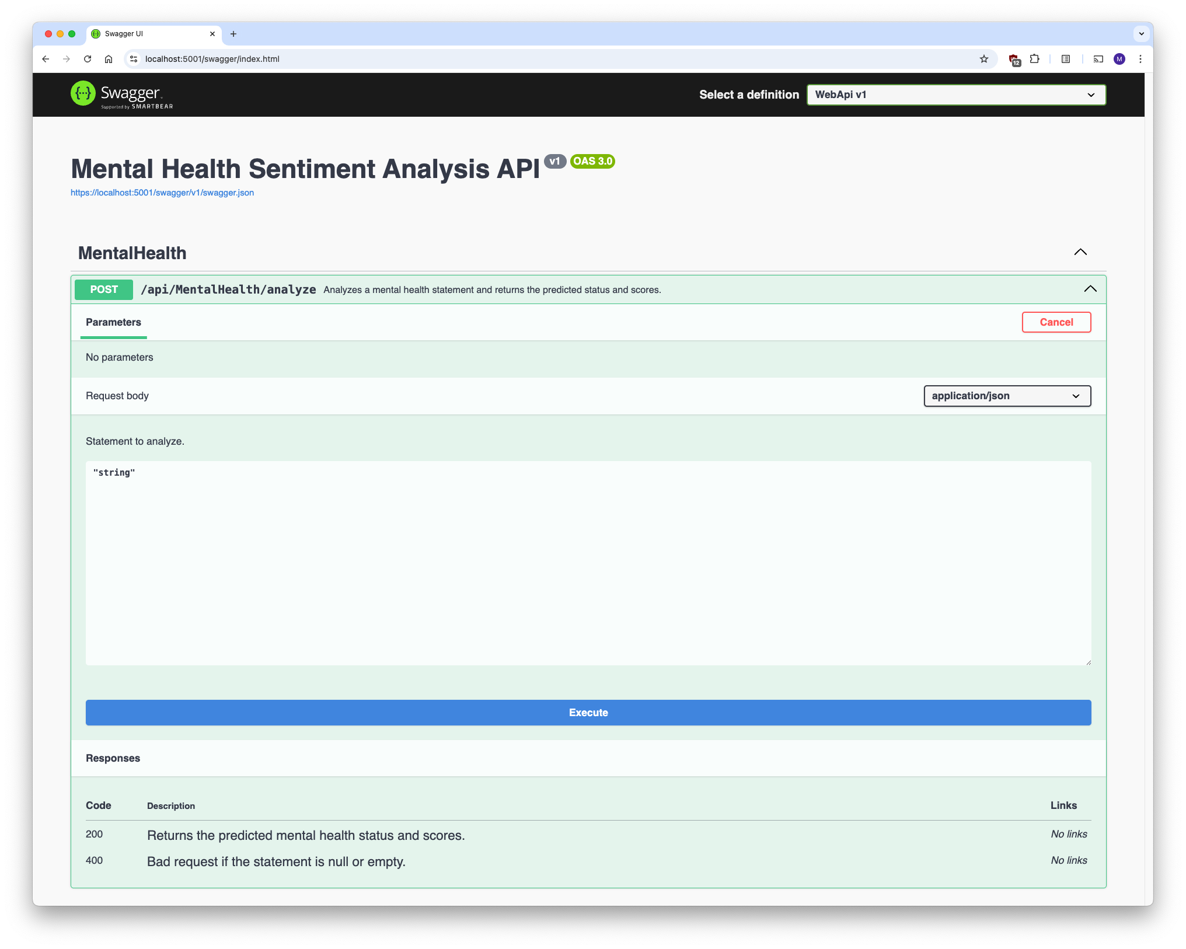The image size is (1186, 949).
Task: Open the extensions puzzle icon
Action: pos(1035,59)
